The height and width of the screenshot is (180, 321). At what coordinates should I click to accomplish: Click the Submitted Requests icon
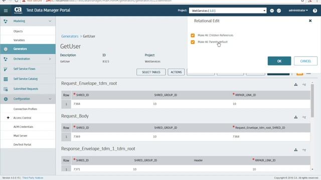(x=6, y=89)
